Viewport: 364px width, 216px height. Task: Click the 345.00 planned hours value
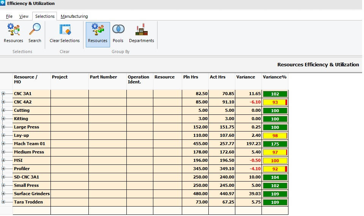pos(200,169)
